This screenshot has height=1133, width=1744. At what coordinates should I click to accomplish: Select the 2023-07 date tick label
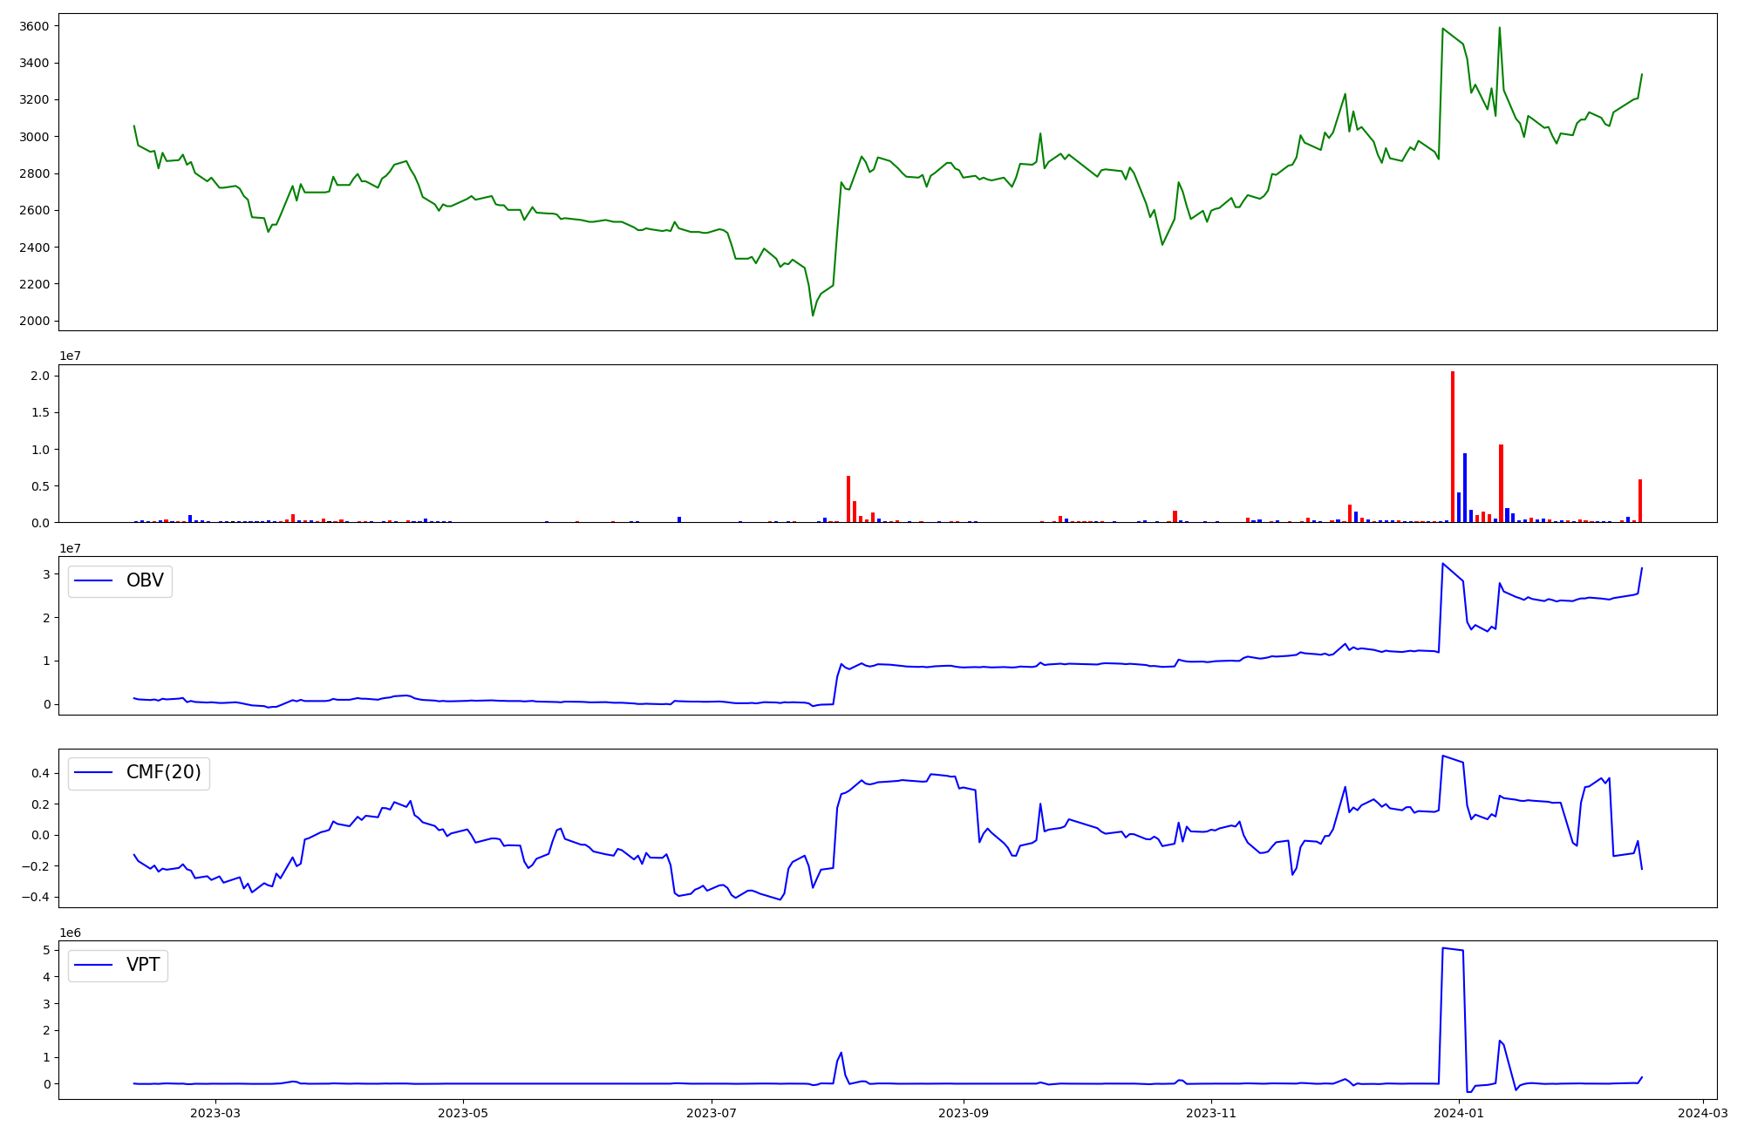(712, 1113)
